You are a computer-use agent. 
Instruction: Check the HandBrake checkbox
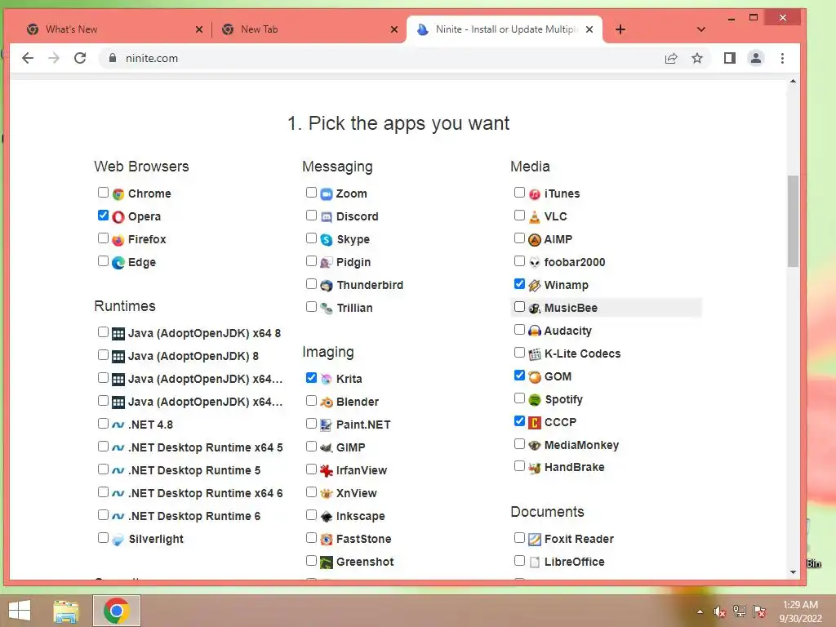pyautogui.click(x=519, y=466)
